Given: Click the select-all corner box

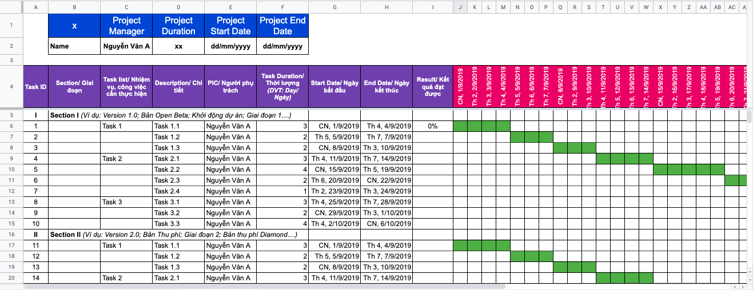Looking at the screenshot, I should [11, 7].
